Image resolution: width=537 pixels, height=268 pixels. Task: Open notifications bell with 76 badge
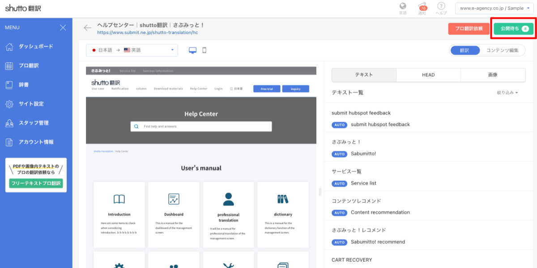[x=422, y=8]
